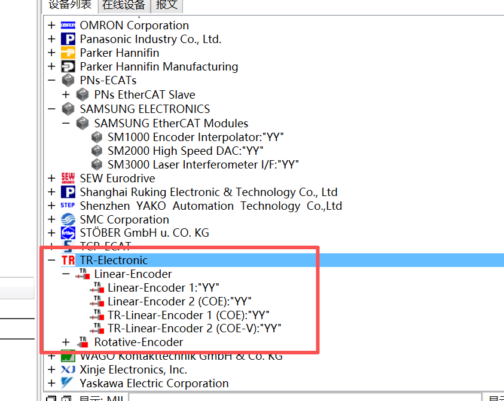Click the Parker Hannifin Manufacturing logo icon
The image size is (504, 401).
click(68, 66)
